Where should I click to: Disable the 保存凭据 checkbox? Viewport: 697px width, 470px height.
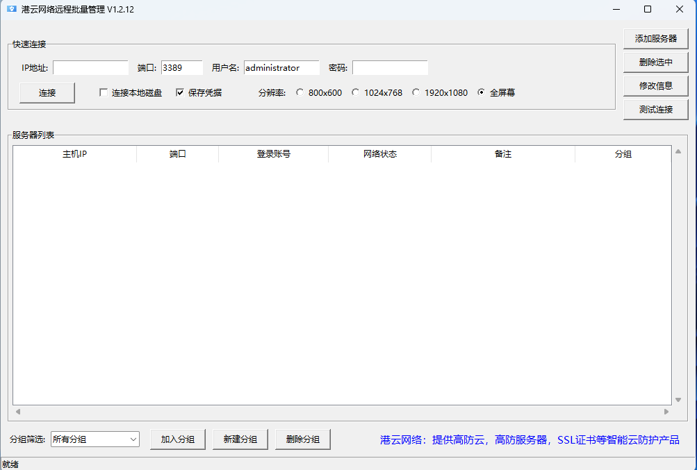pos(179,92)
